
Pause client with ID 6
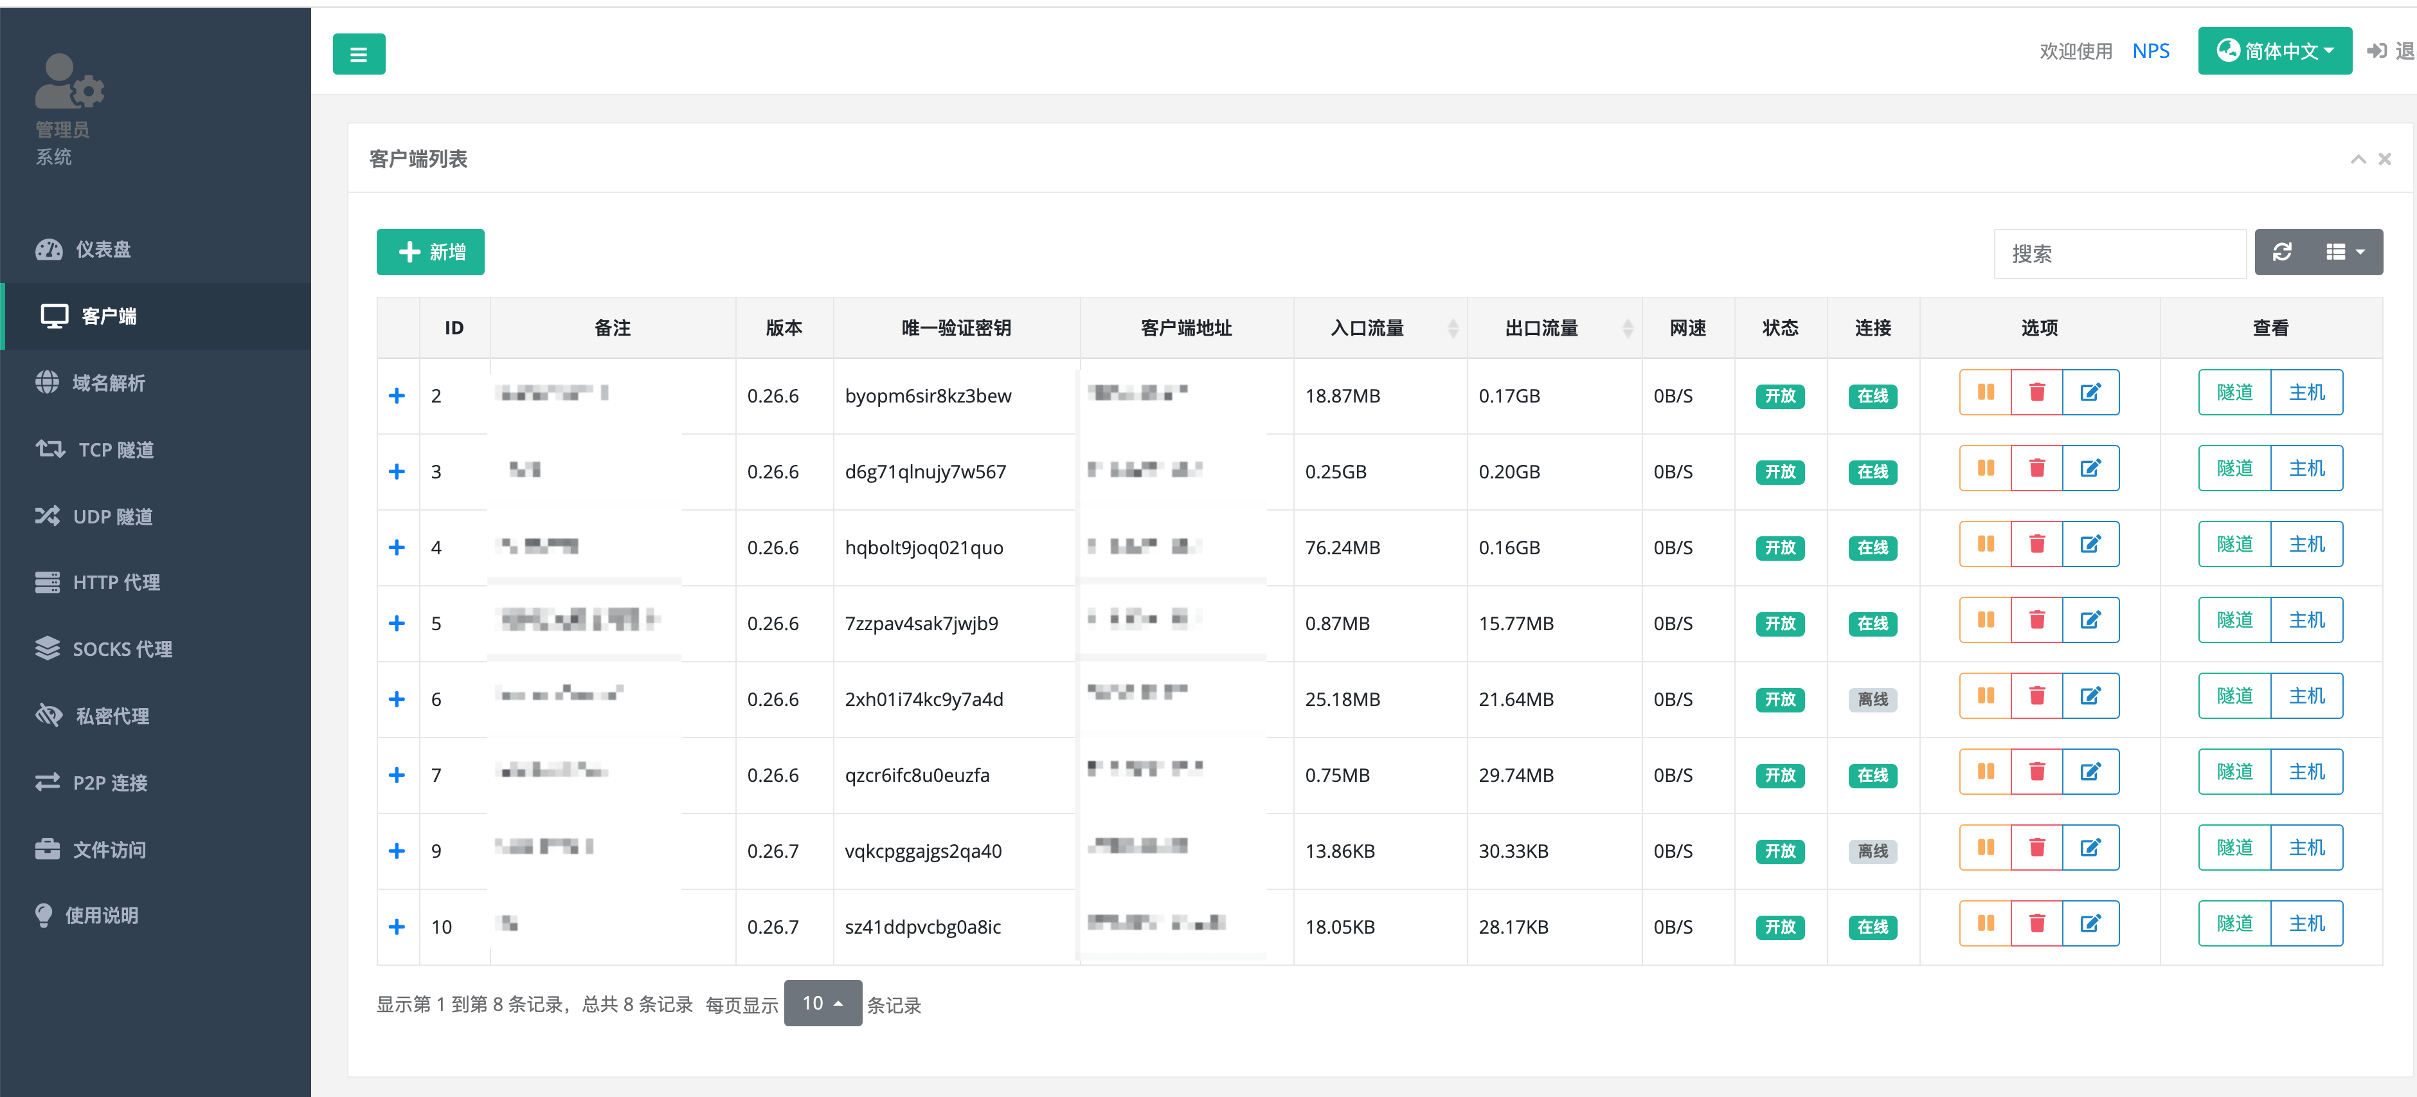pos(1986,696)
